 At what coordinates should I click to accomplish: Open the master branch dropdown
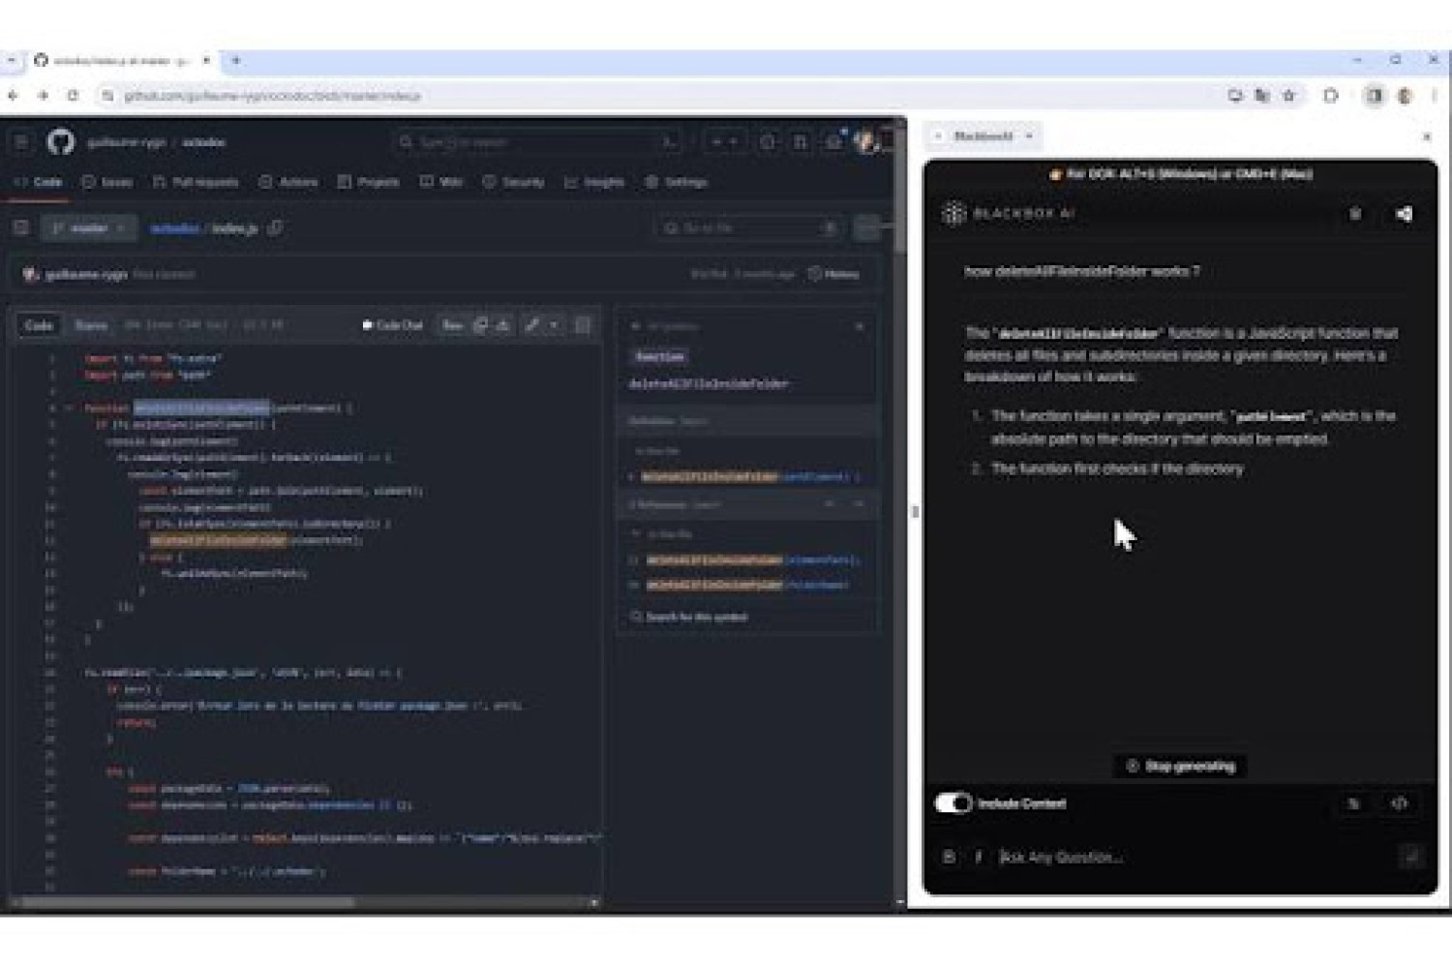(x=88, y=228)
